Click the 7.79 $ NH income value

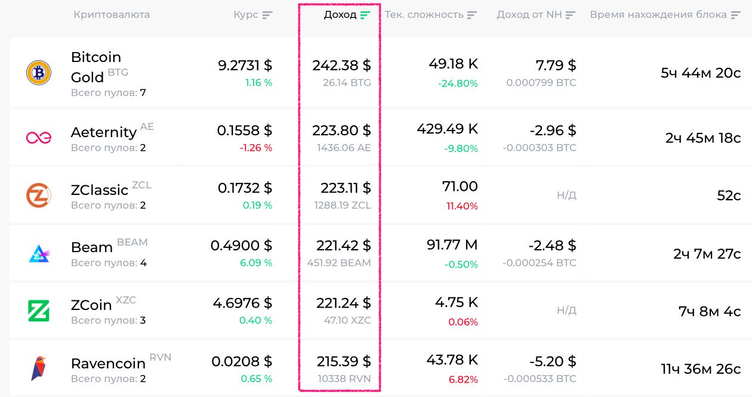point(556,65)
